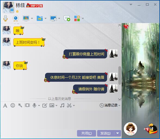The image size is (160, 139).
Task: Click own avatar beside 打算跟你商量上班时间
Action: [x=113, y=53]
